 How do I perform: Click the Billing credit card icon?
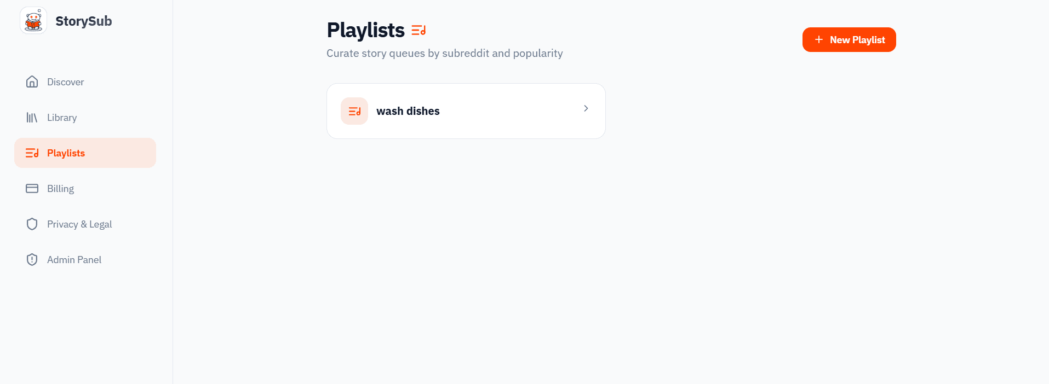point(32,188)
